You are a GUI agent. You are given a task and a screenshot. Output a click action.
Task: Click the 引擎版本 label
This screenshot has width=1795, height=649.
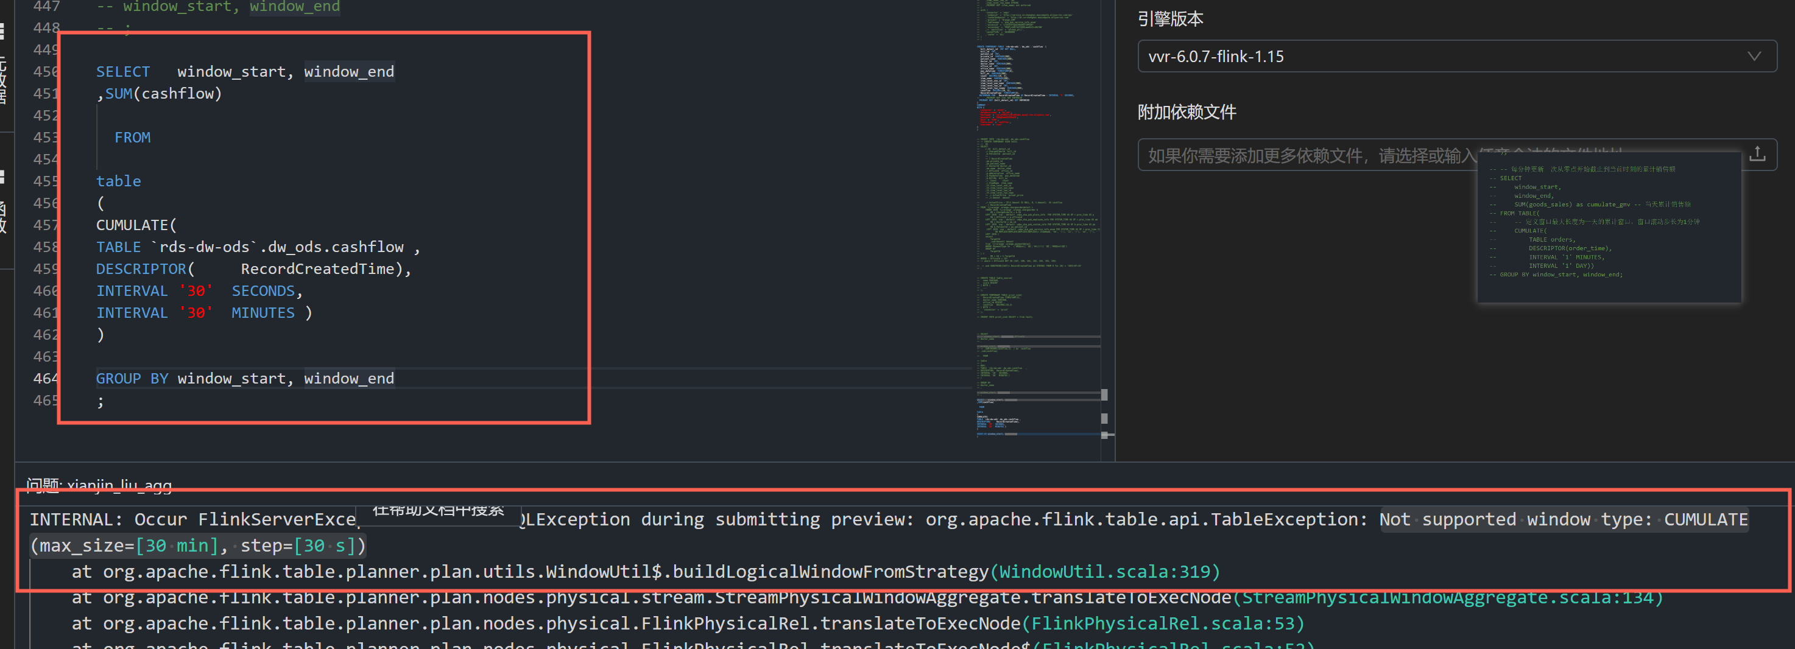click(x=1171, y=19)
